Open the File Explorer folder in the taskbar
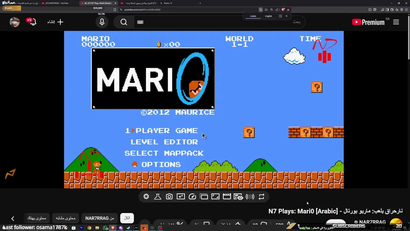 97,228
